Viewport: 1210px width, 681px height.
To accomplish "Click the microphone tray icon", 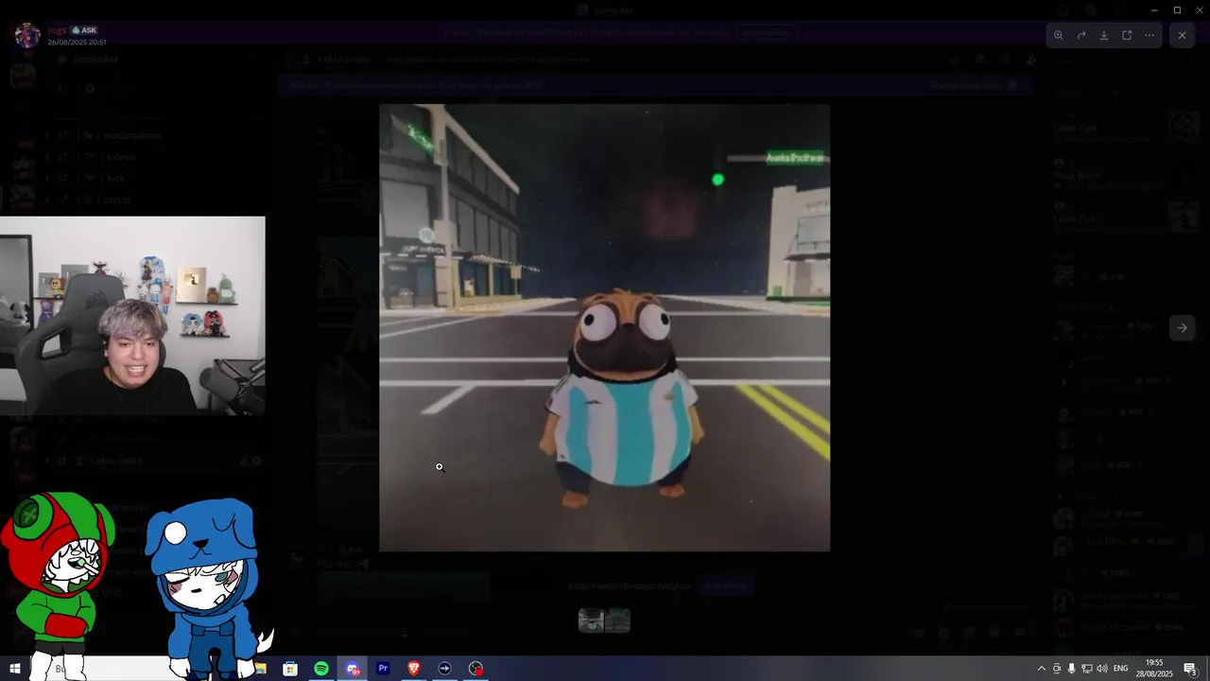I will click(1071, 669).
